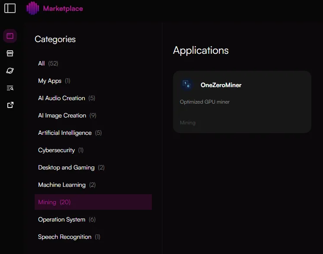Open the Marketplace title link
Screen dimensions: 323x254
tap(63, 8)
